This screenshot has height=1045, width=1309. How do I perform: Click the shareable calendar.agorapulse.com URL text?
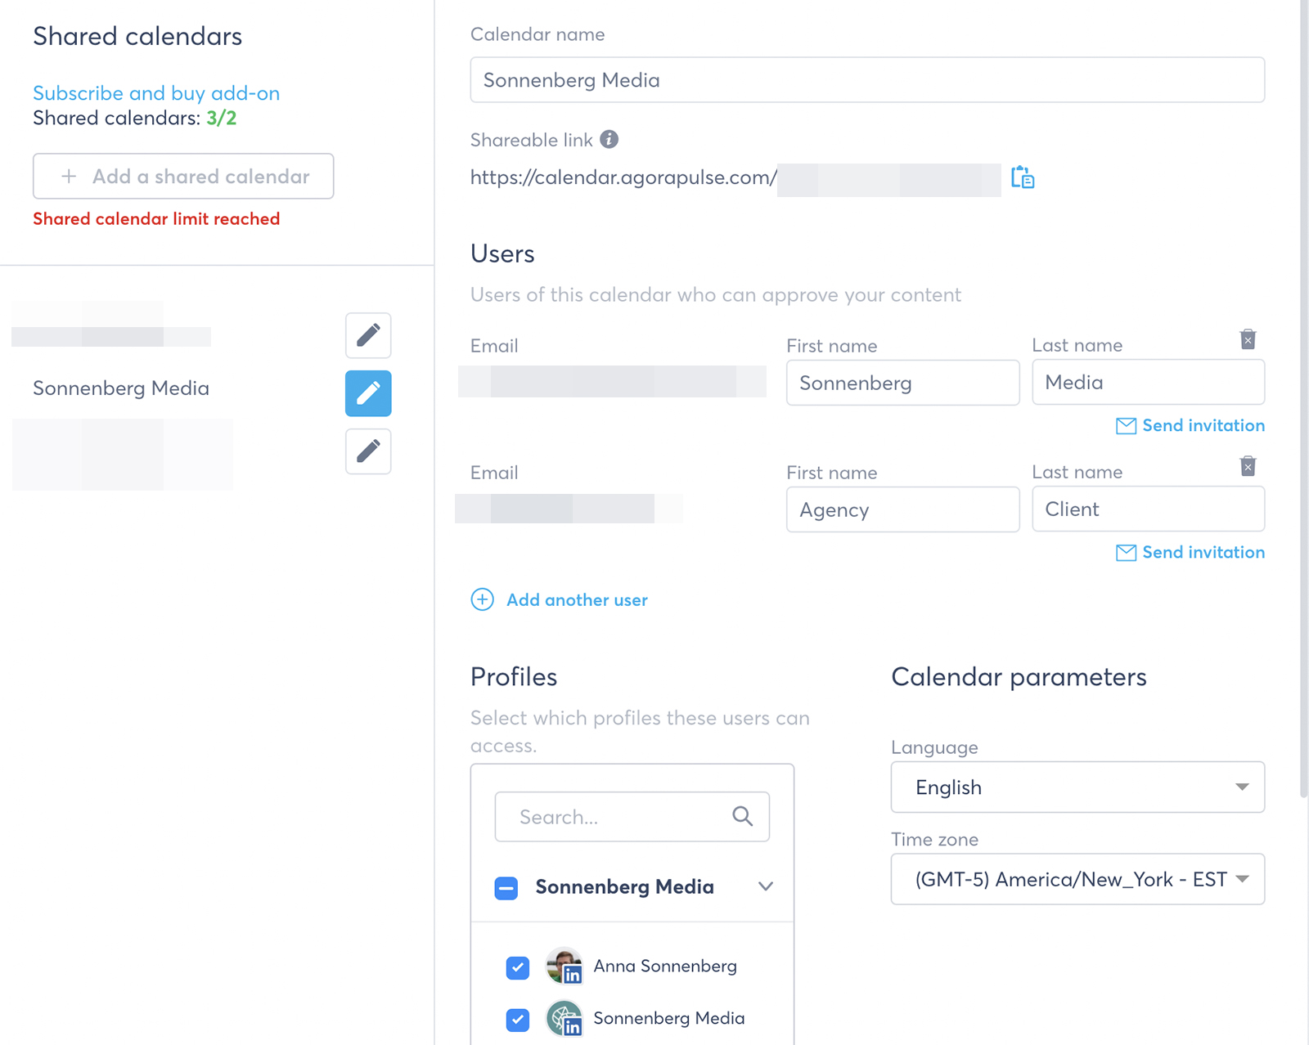pyautogui.click(x=623, y=177)
